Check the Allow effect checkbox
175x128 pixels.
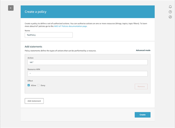pyautogui.click(x=29, y=85)
